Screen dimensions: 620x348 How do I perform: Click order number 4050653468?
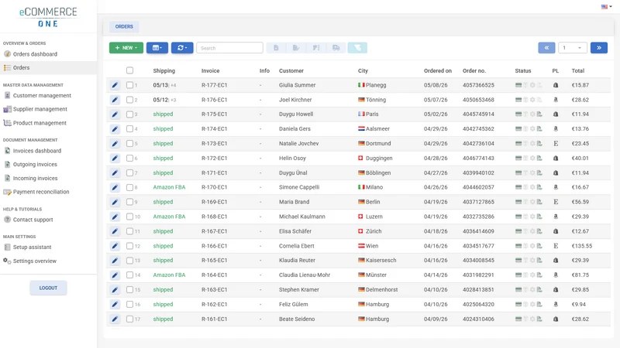(x=478, y=100)
